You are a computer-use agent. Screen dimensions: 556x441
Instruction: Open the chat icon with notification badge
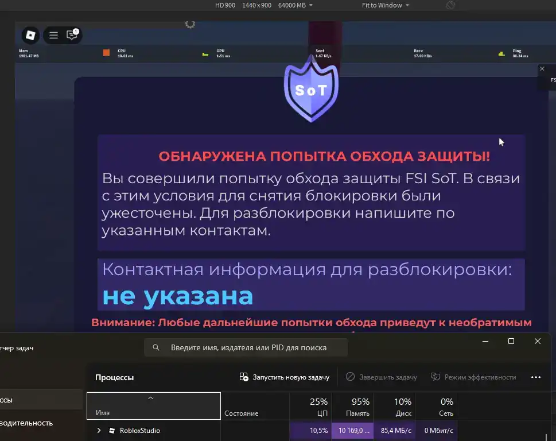point(72,34)
